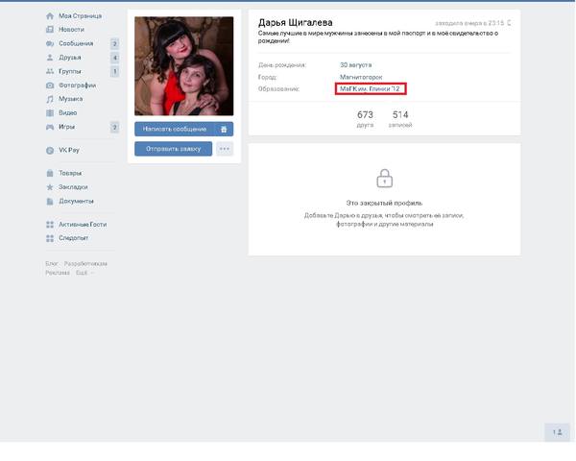The width and height of the screenshot is (576, 461).
Task: Click Отправить заявку friend request button
Action: pos(173,149)
